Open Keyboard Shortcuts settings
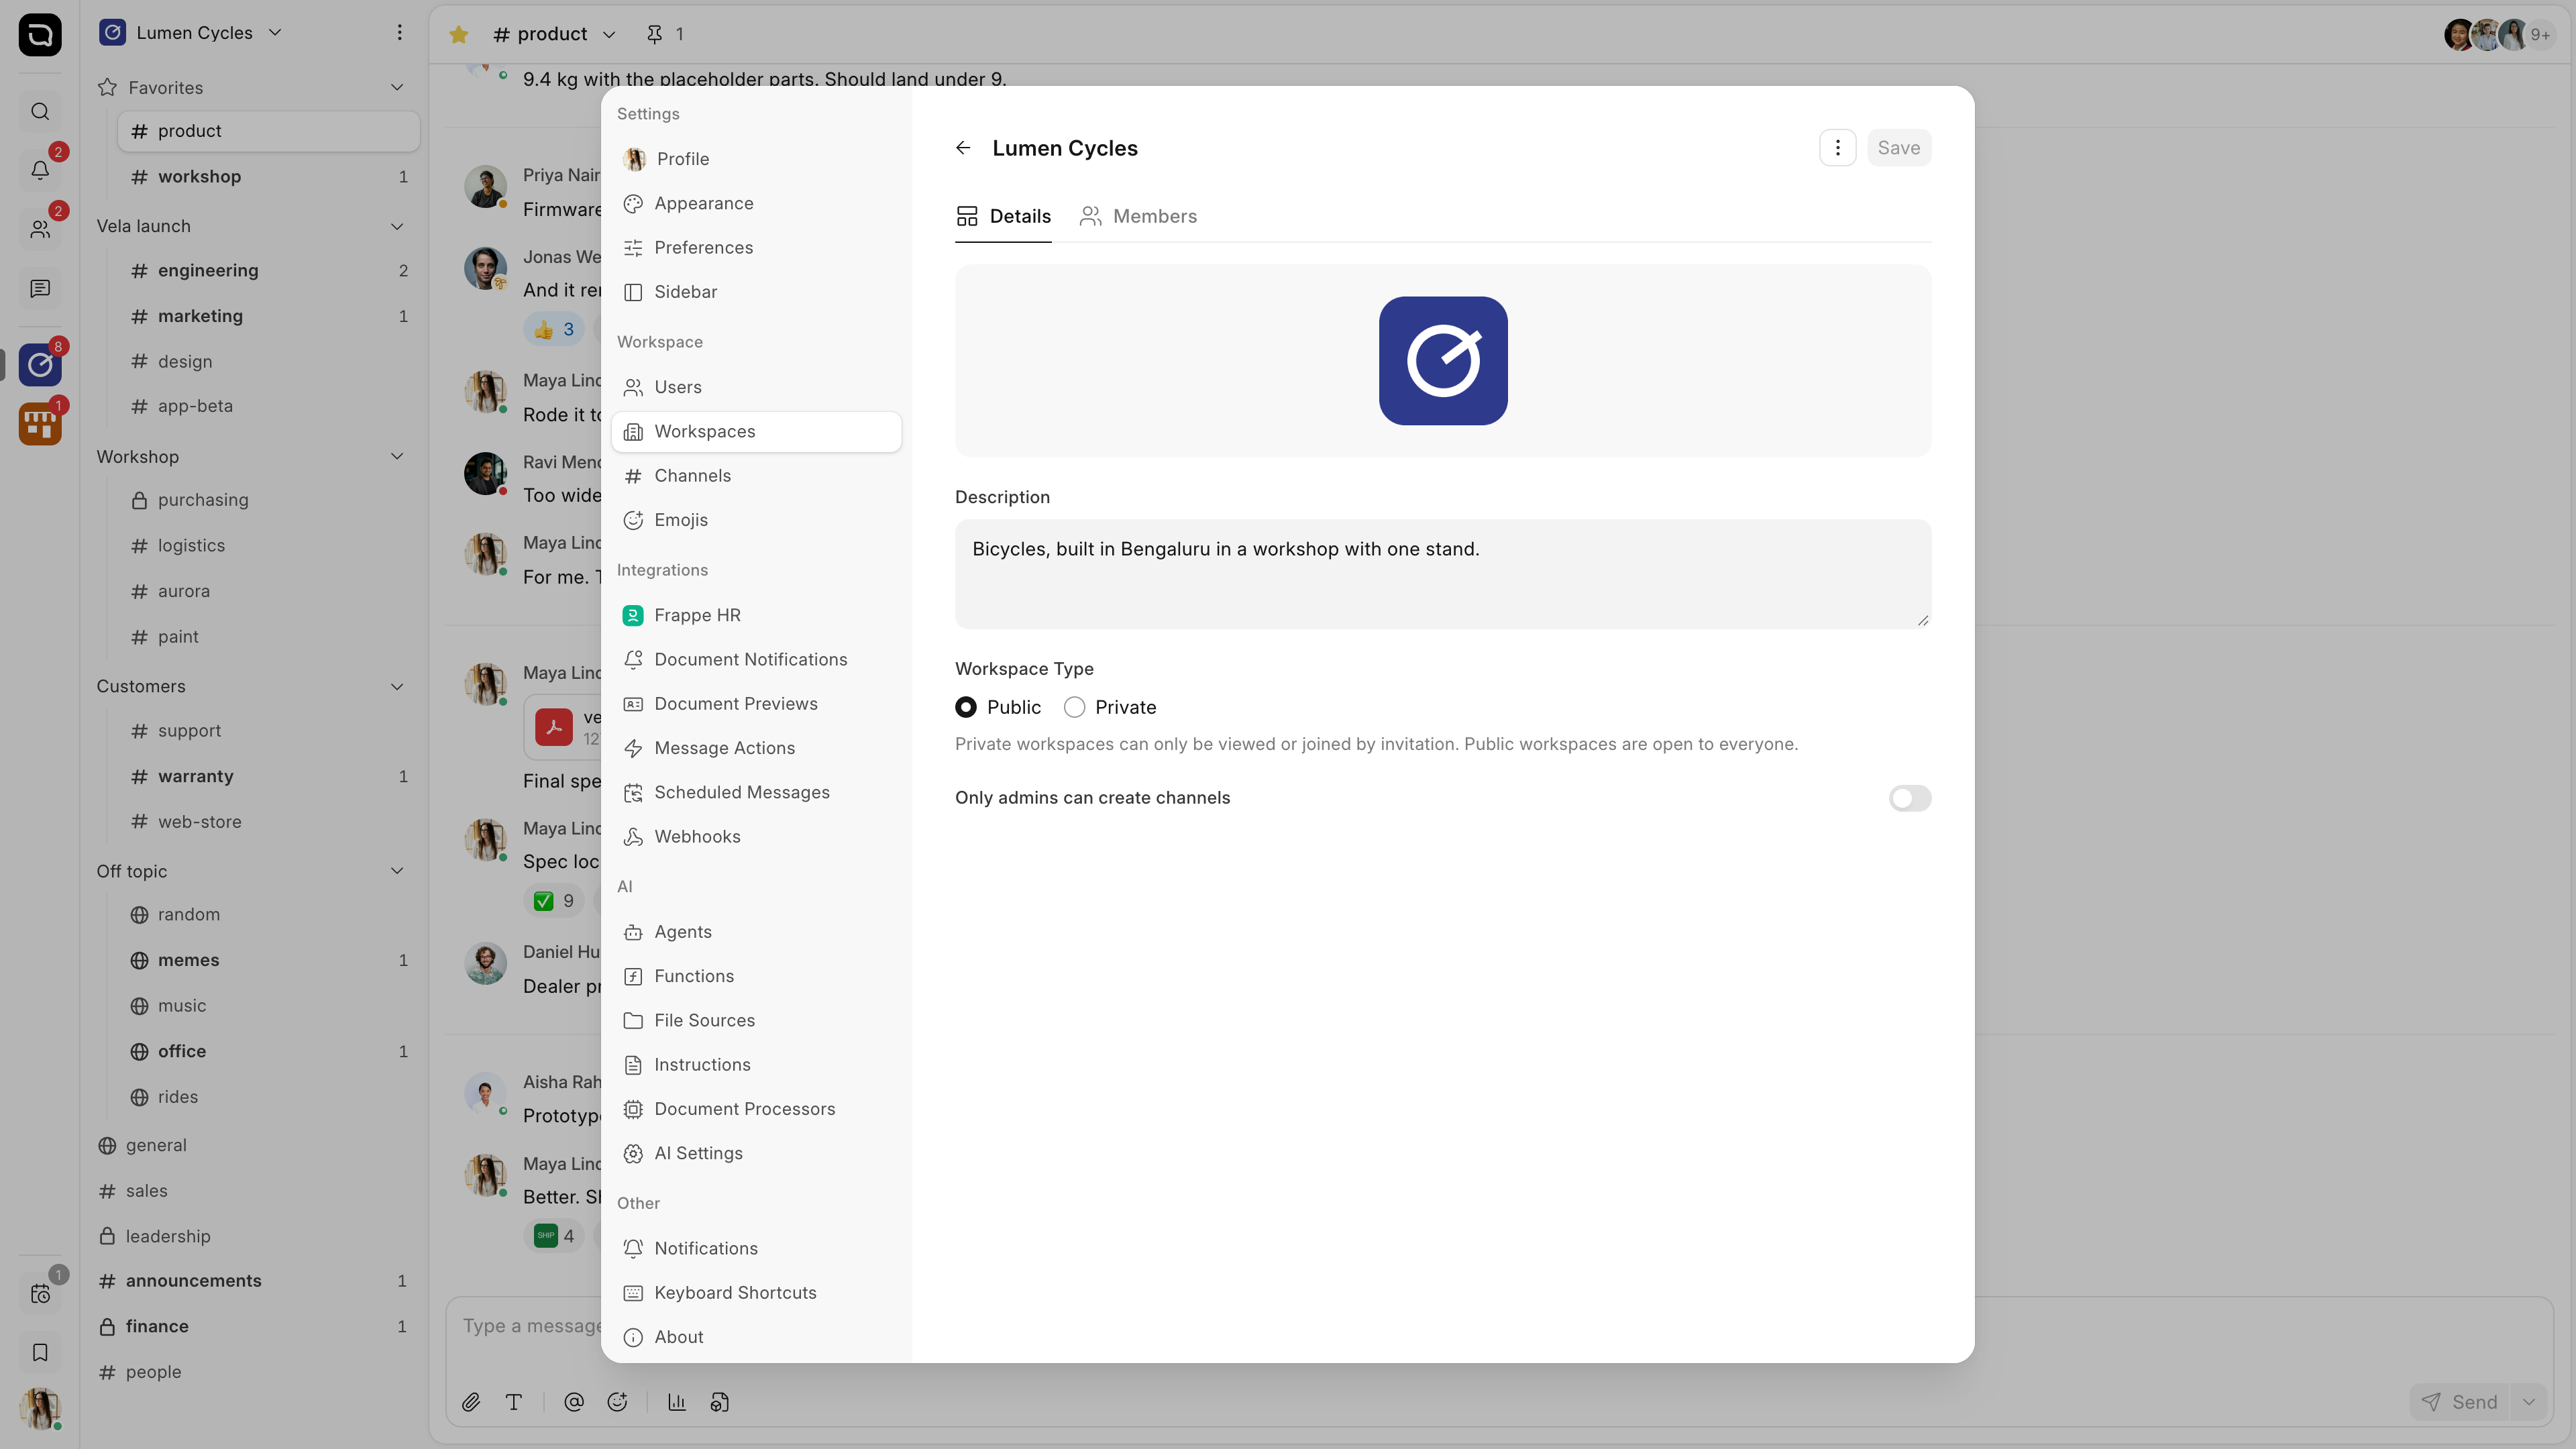Image resolution: width=2576 pixels, height=1449 pixels. click(756, 1293)
